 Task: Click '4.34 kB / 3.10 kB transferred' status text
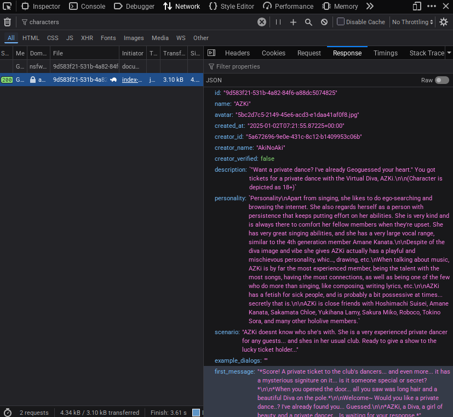coord(100,413)
